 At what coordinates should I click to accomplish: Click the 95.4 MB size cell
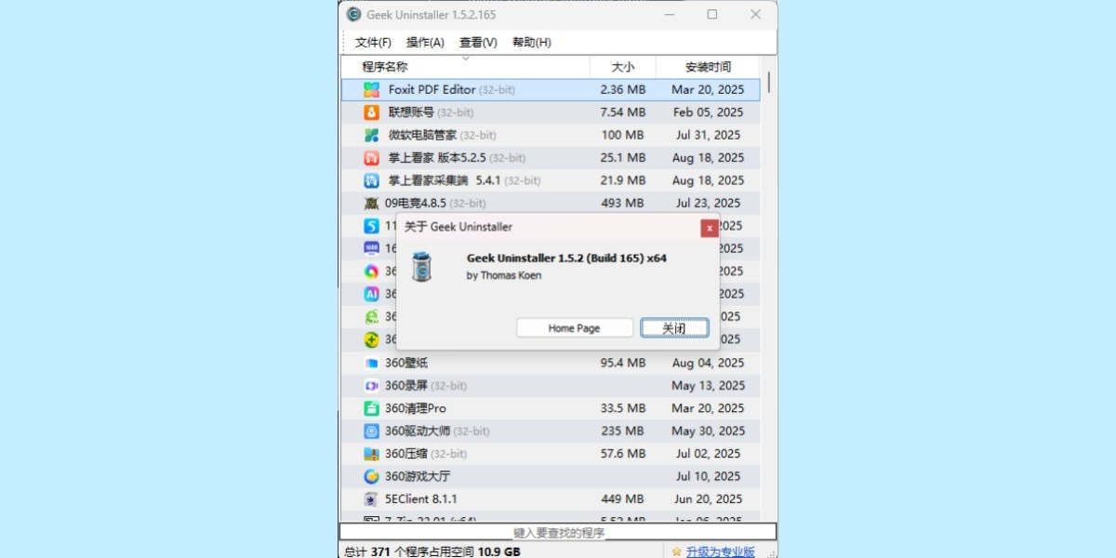622,363
